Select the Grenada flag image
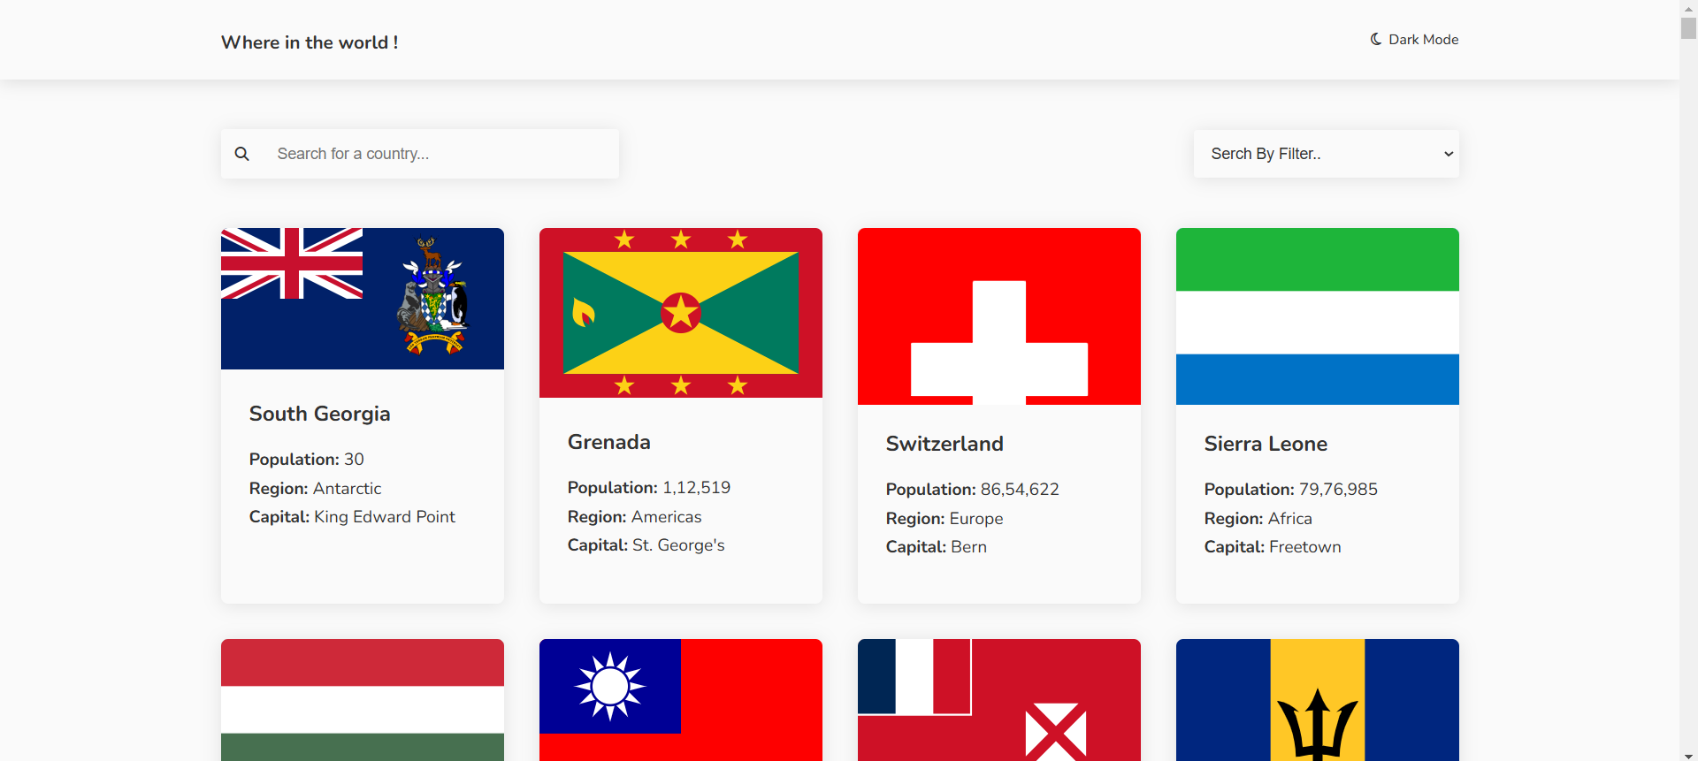Viewport: 1698px width, 761px height. pyautogui.click(x=681, y=313)
